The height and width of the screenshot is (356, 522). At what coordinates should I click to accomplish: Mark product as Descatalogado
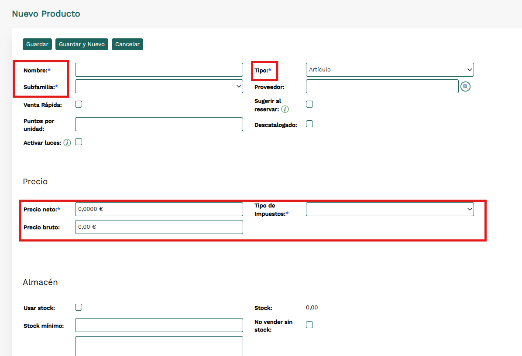pyautogui.click(x=309, y=124)
